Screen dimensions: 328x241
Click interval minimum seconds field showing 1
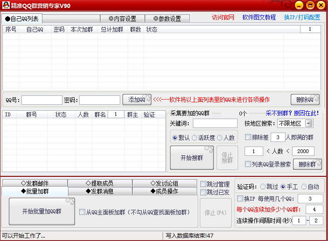pyautogui.click(x=299, y=221)
